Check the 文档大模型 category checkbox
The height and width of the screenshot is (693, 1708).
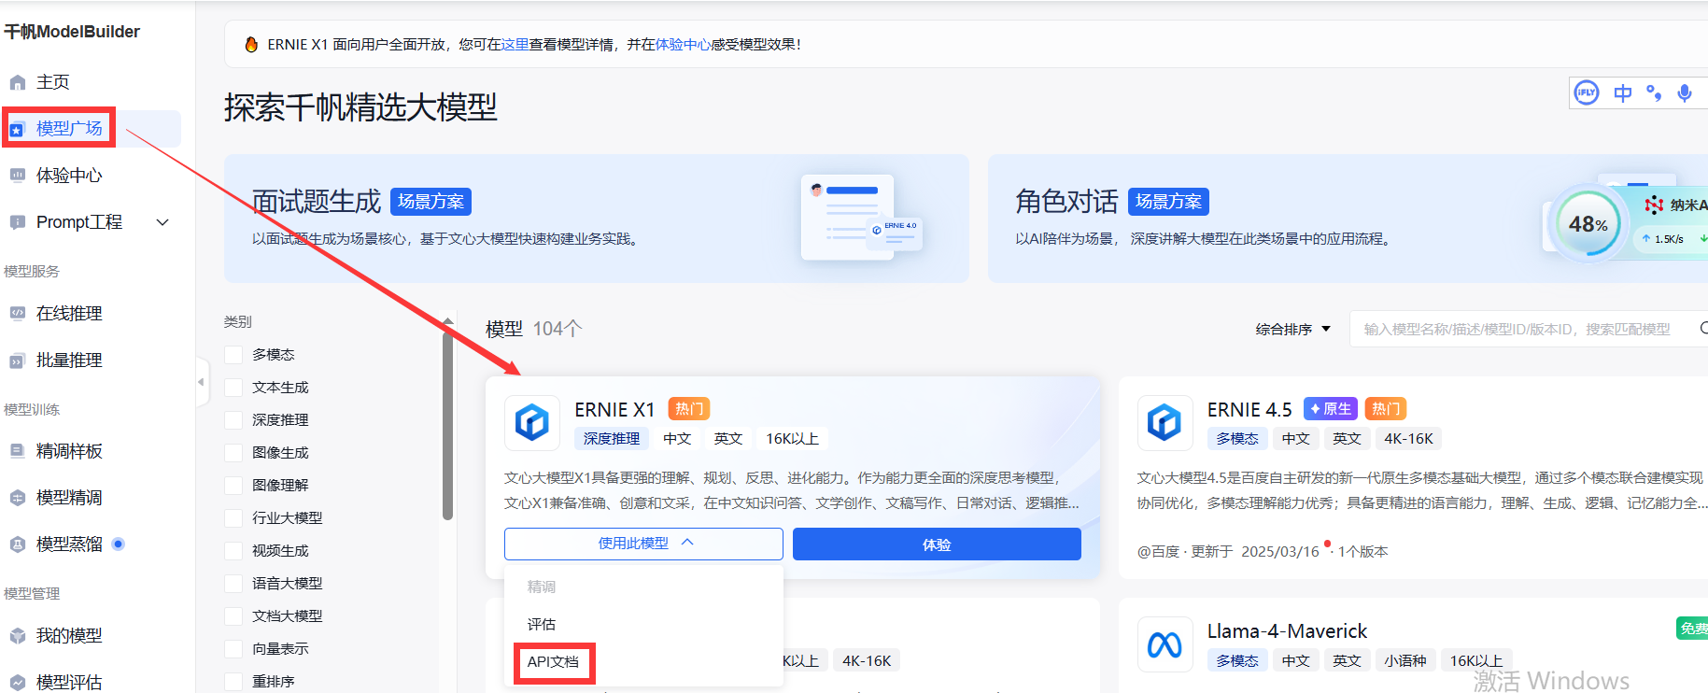point(233,615)
